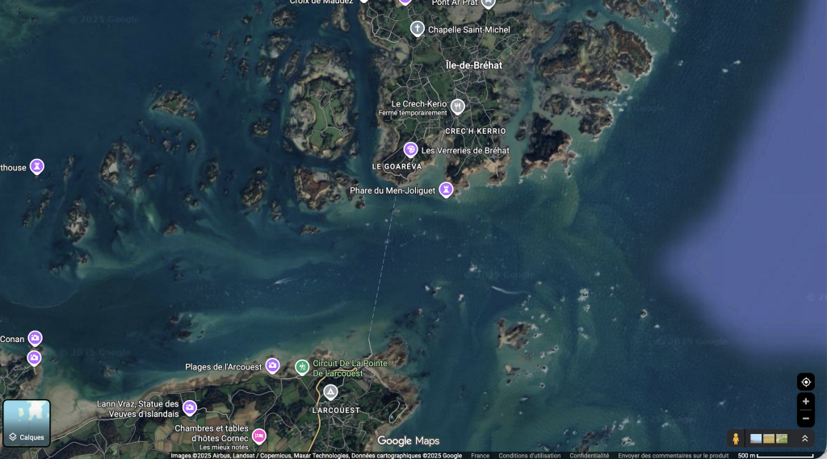
Task: Open the first imagery thumbnail in strip
Action: [x=756, y=439]
